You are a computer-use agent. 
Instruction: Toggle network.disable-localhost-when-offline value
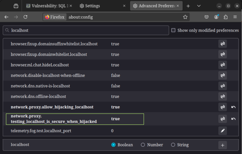(x=223, y=75)
